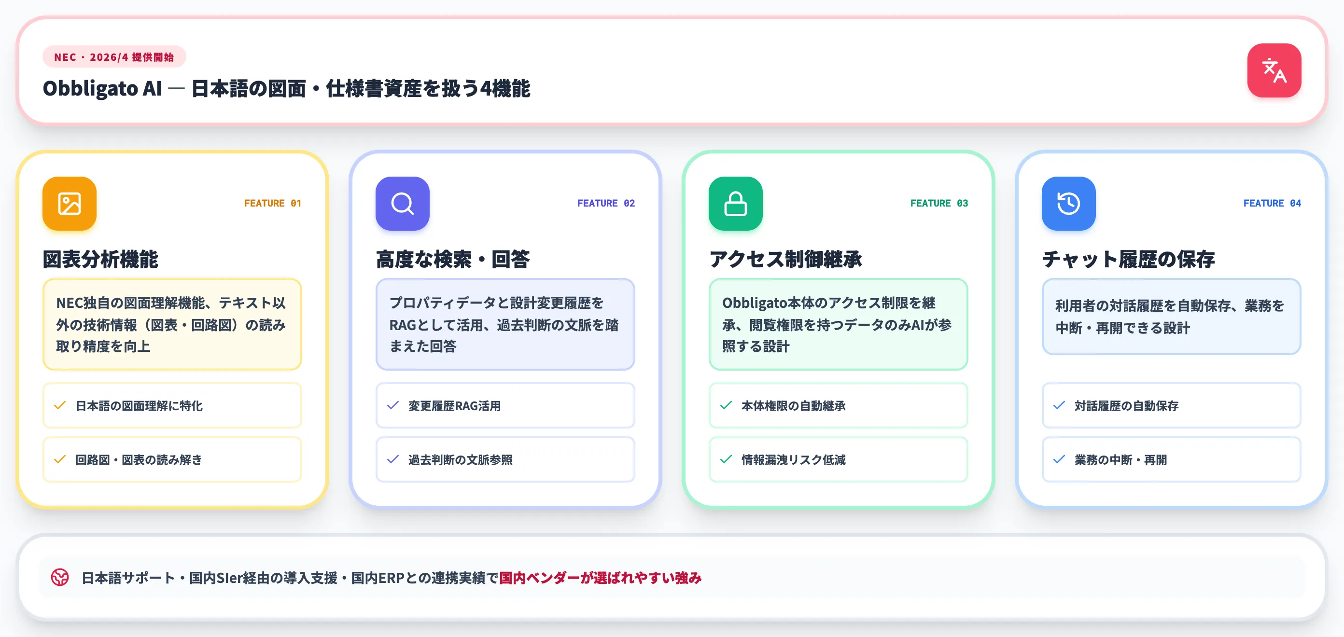
Task: Click red text 国内ベンダーが選ばれやすい強み
Action: [600, 578]
